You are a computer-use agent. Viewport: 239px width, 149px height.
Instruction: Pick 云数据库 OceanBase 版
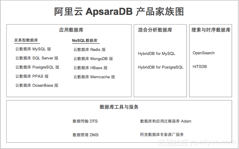pos(37,85)
